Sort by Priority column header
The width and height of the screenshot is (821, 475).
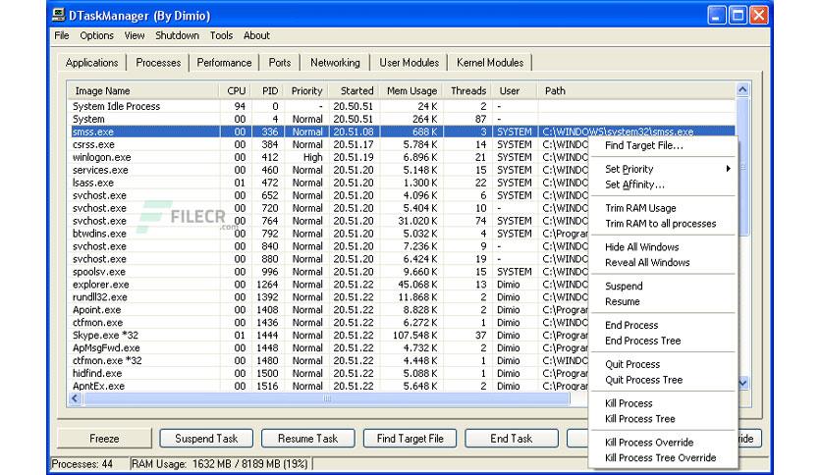306,91
